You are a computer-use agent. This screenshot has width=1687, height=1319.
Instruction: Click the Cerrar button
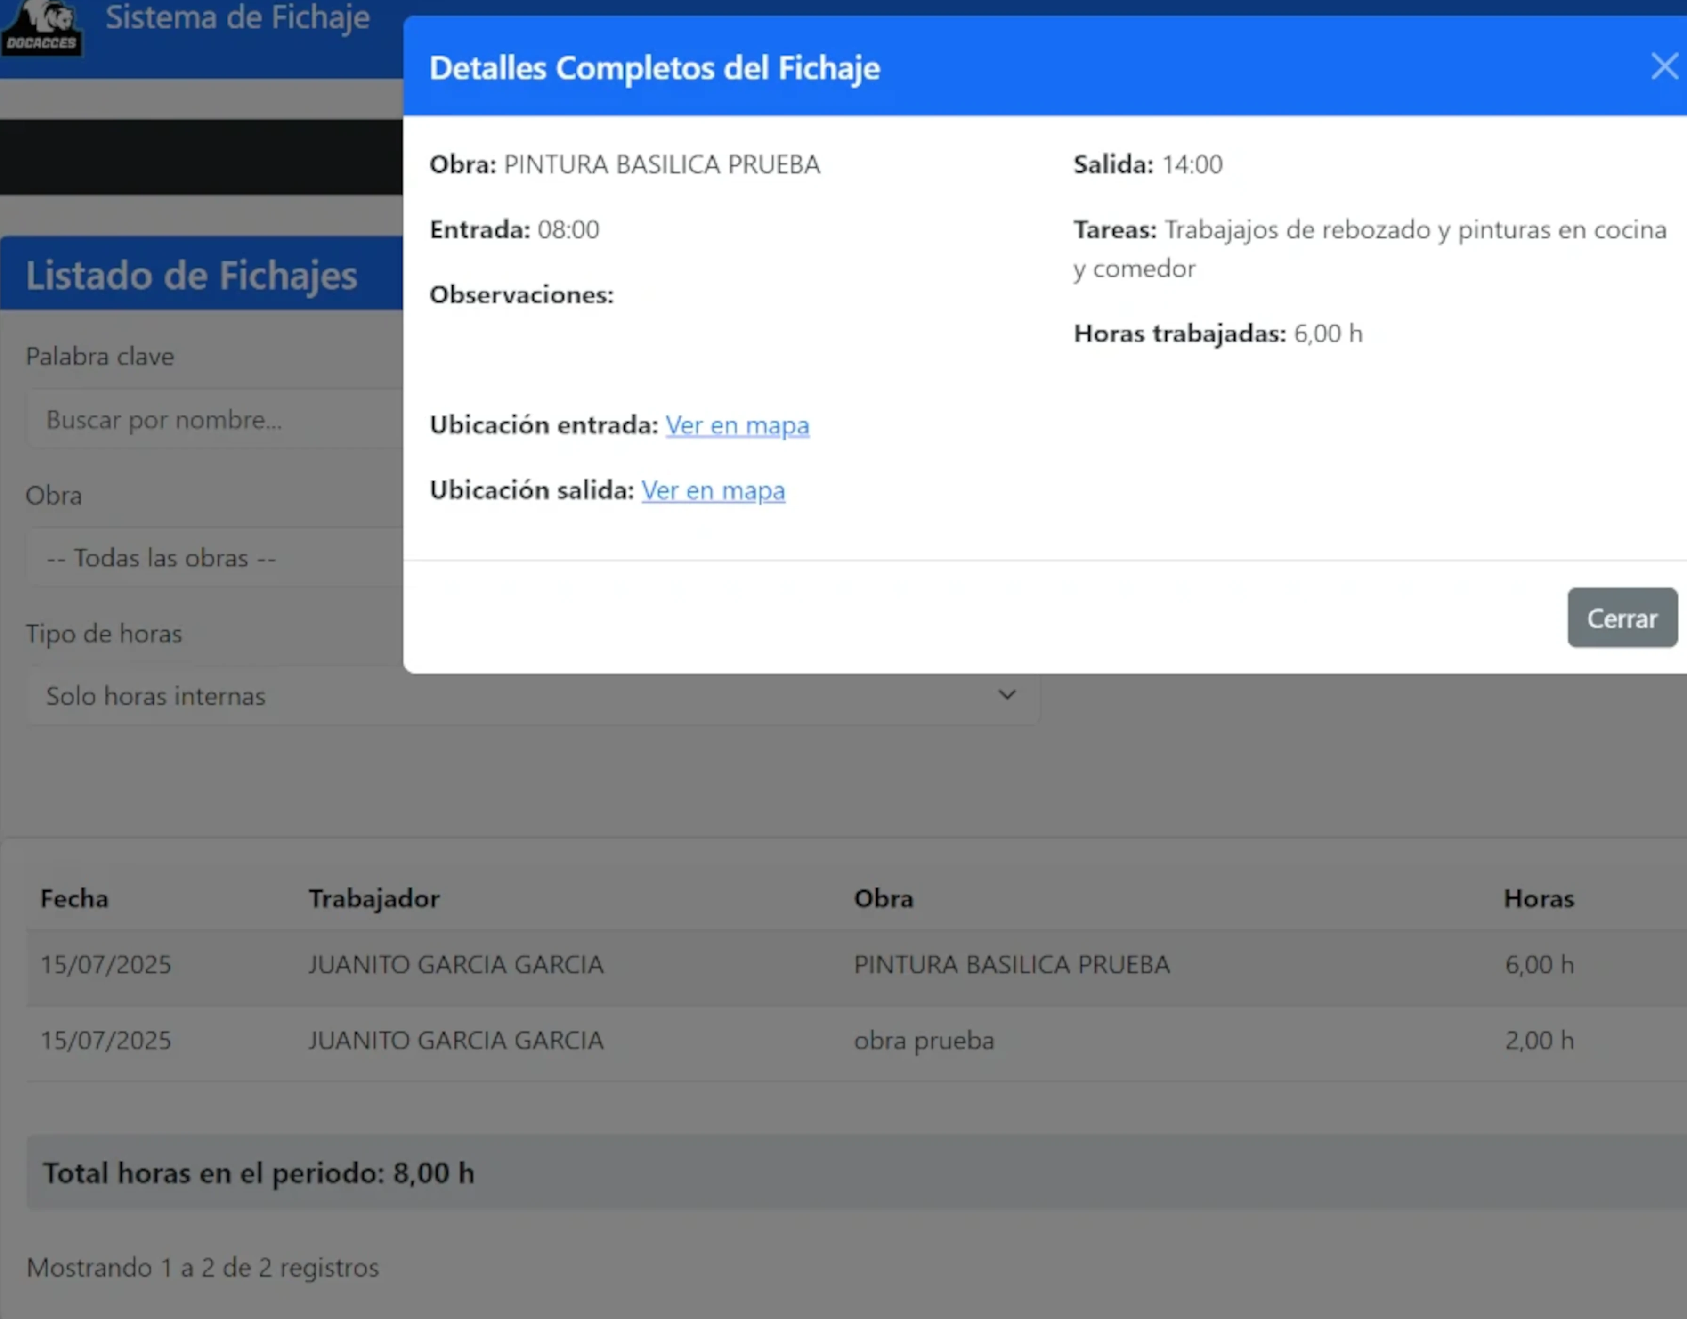(x=1622, y=618)
